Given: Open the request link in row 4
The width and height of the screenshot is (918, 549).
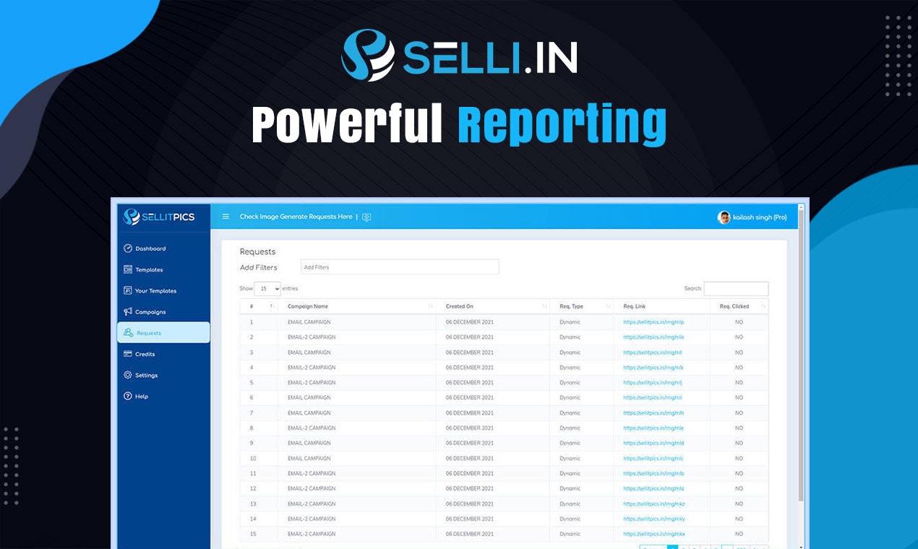Looking at the screenshot, I should [653, 368].
